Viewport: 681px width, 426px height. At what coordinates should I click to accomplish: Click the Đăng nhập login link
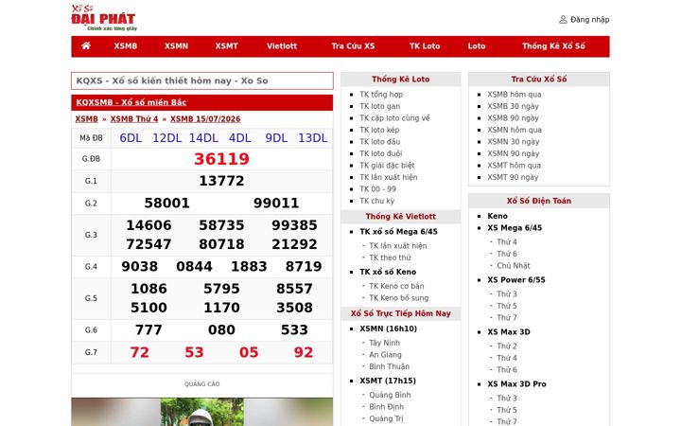(x=590, y=20)
